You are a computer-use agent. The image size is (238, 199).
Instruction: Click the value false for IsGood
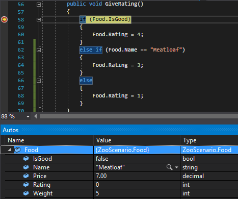tap(102, 159)
